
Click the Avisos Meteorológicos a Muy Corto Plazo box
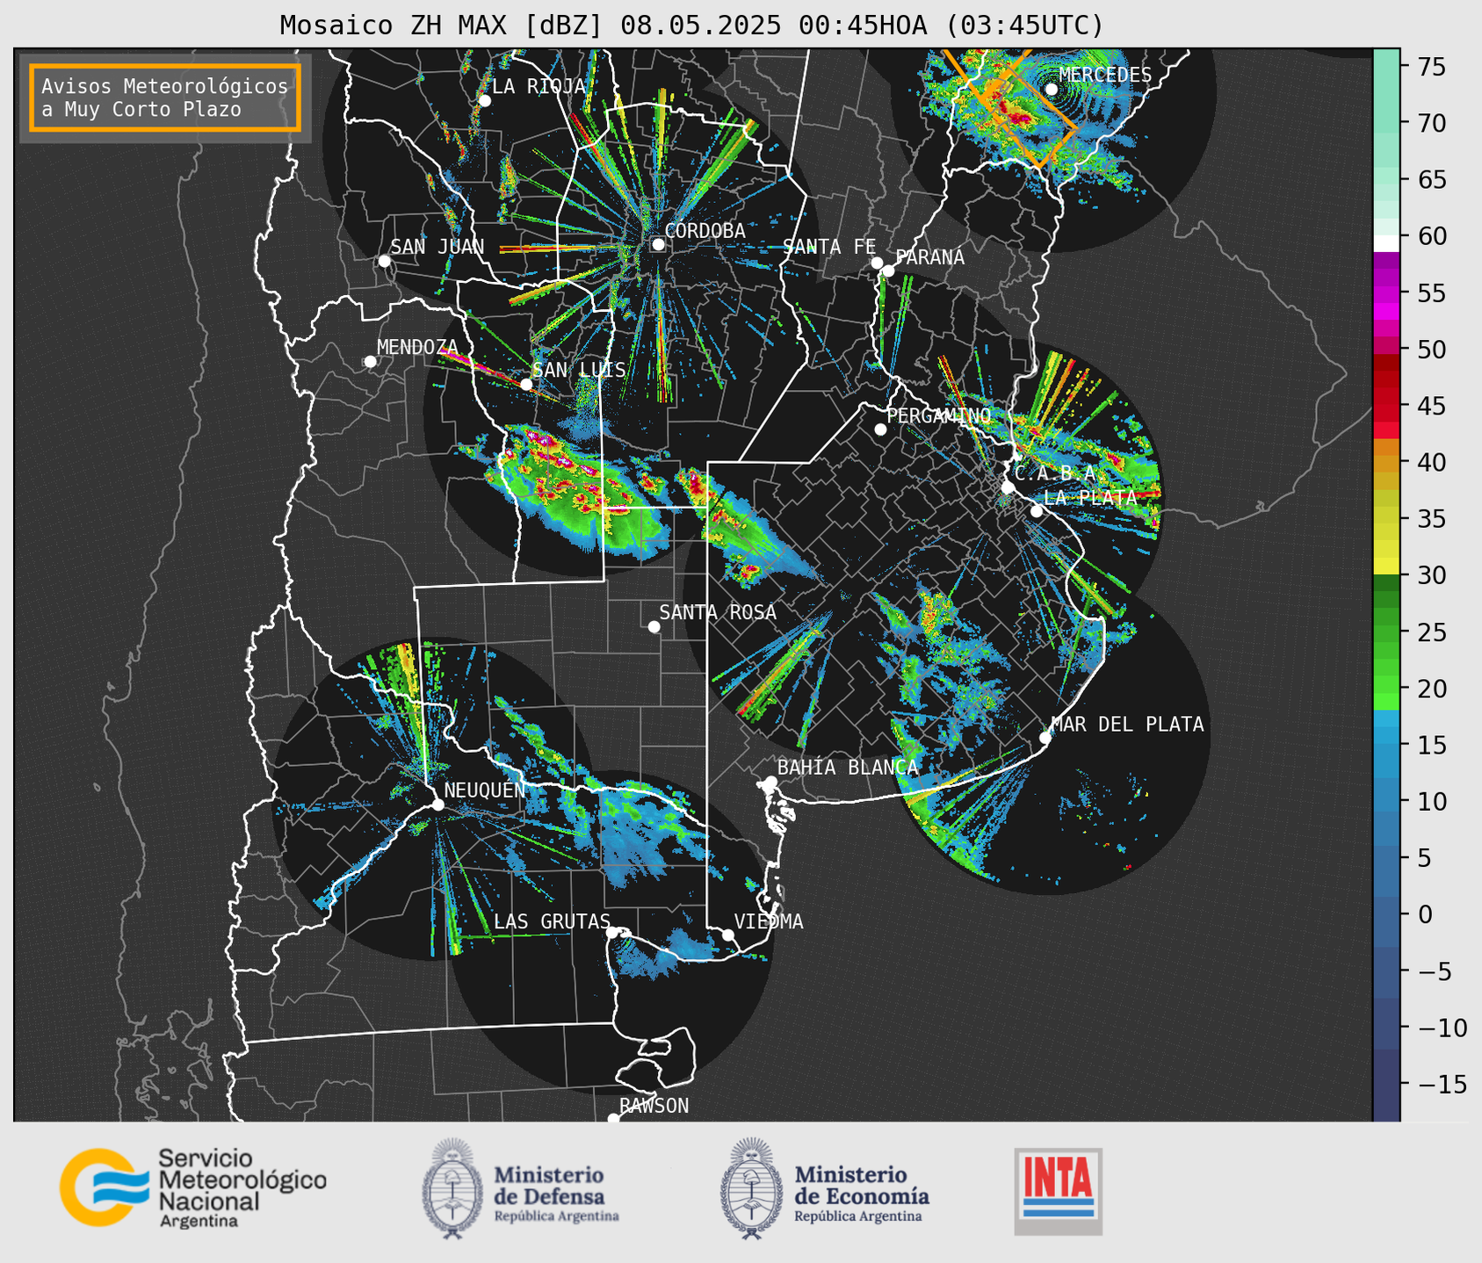pyautogui.click(x=165, y=97)
